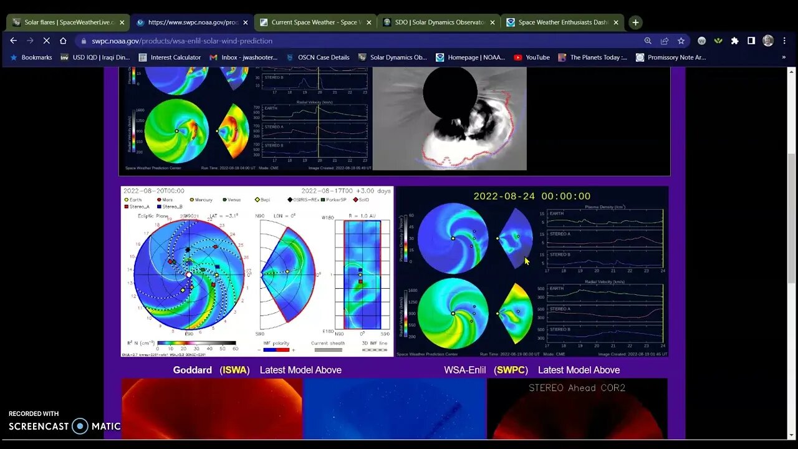Click the WSA-Enlil label text
Viewport: 798px width, 449px height.
coord(465,370)
